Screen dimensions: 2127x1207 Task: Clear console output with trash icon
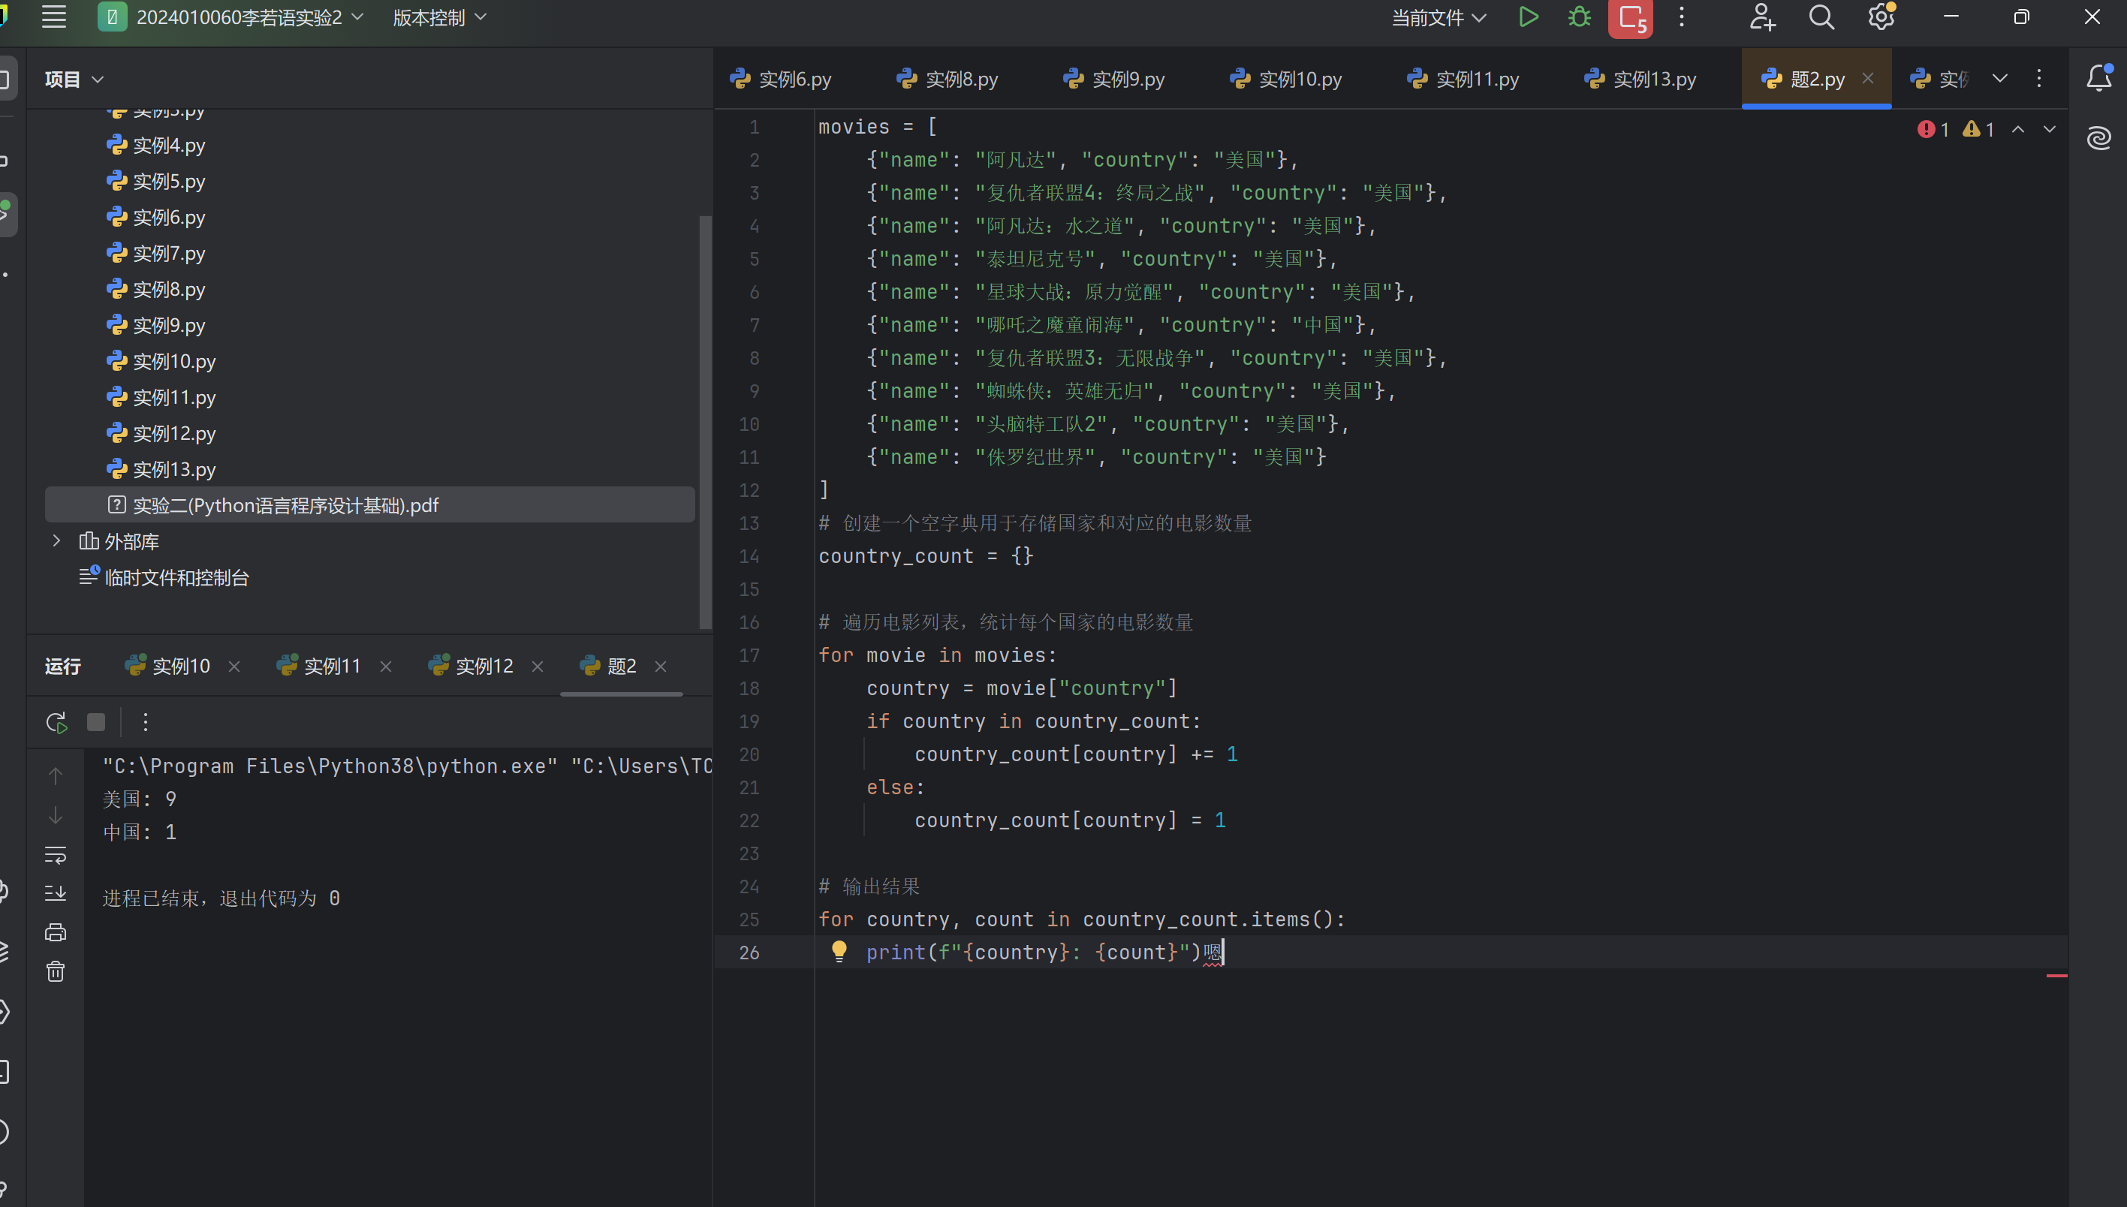click(x=56, y=971)
